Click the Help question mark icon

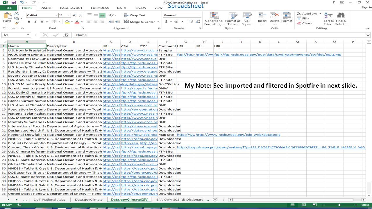tap(334, 2)
